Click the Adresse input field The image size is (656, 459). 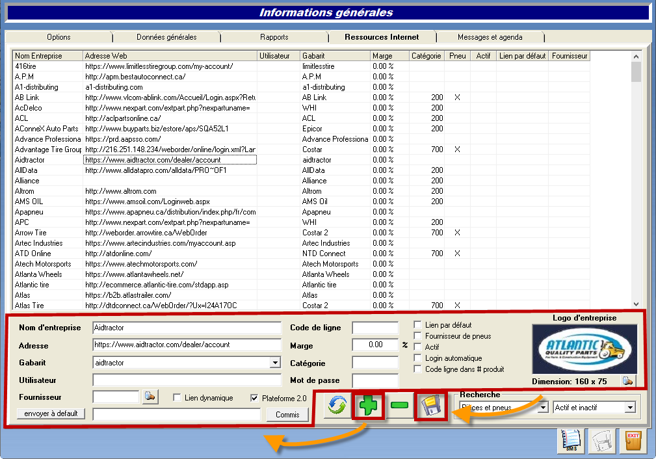coord(187,345)
